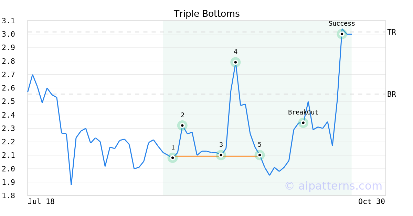Click the Success marker circle
The height and width of the screenshot is (216, 413).
342,34
